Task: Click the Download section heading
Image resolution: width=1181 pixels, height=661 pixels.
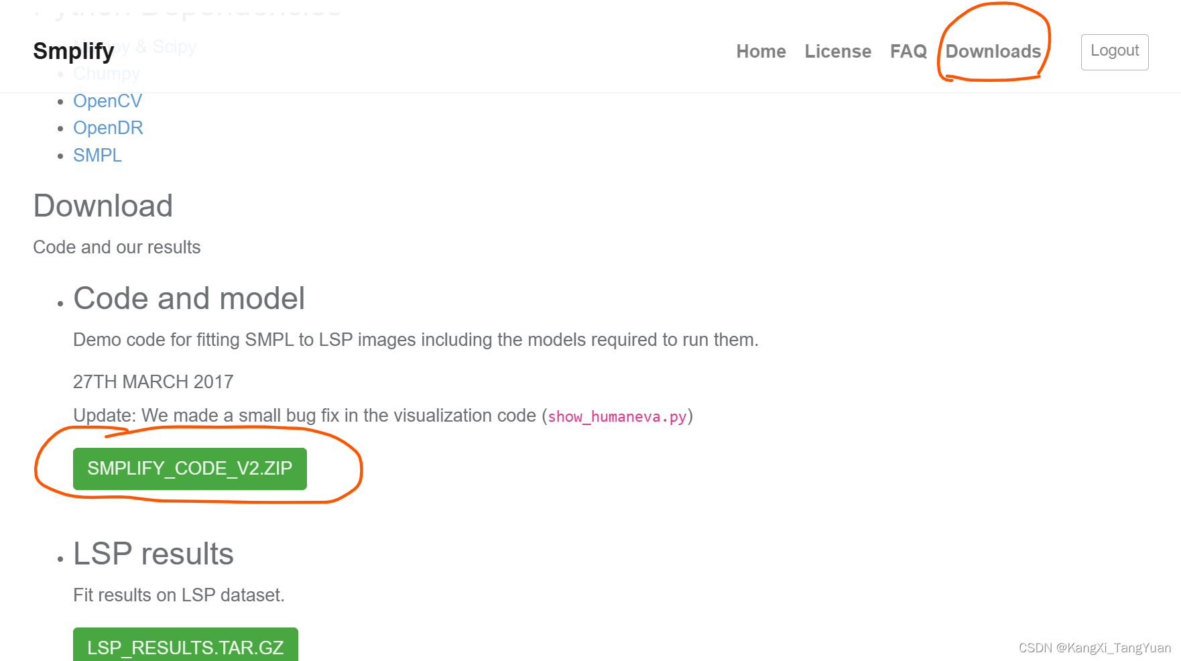Action: pos(103,206)
